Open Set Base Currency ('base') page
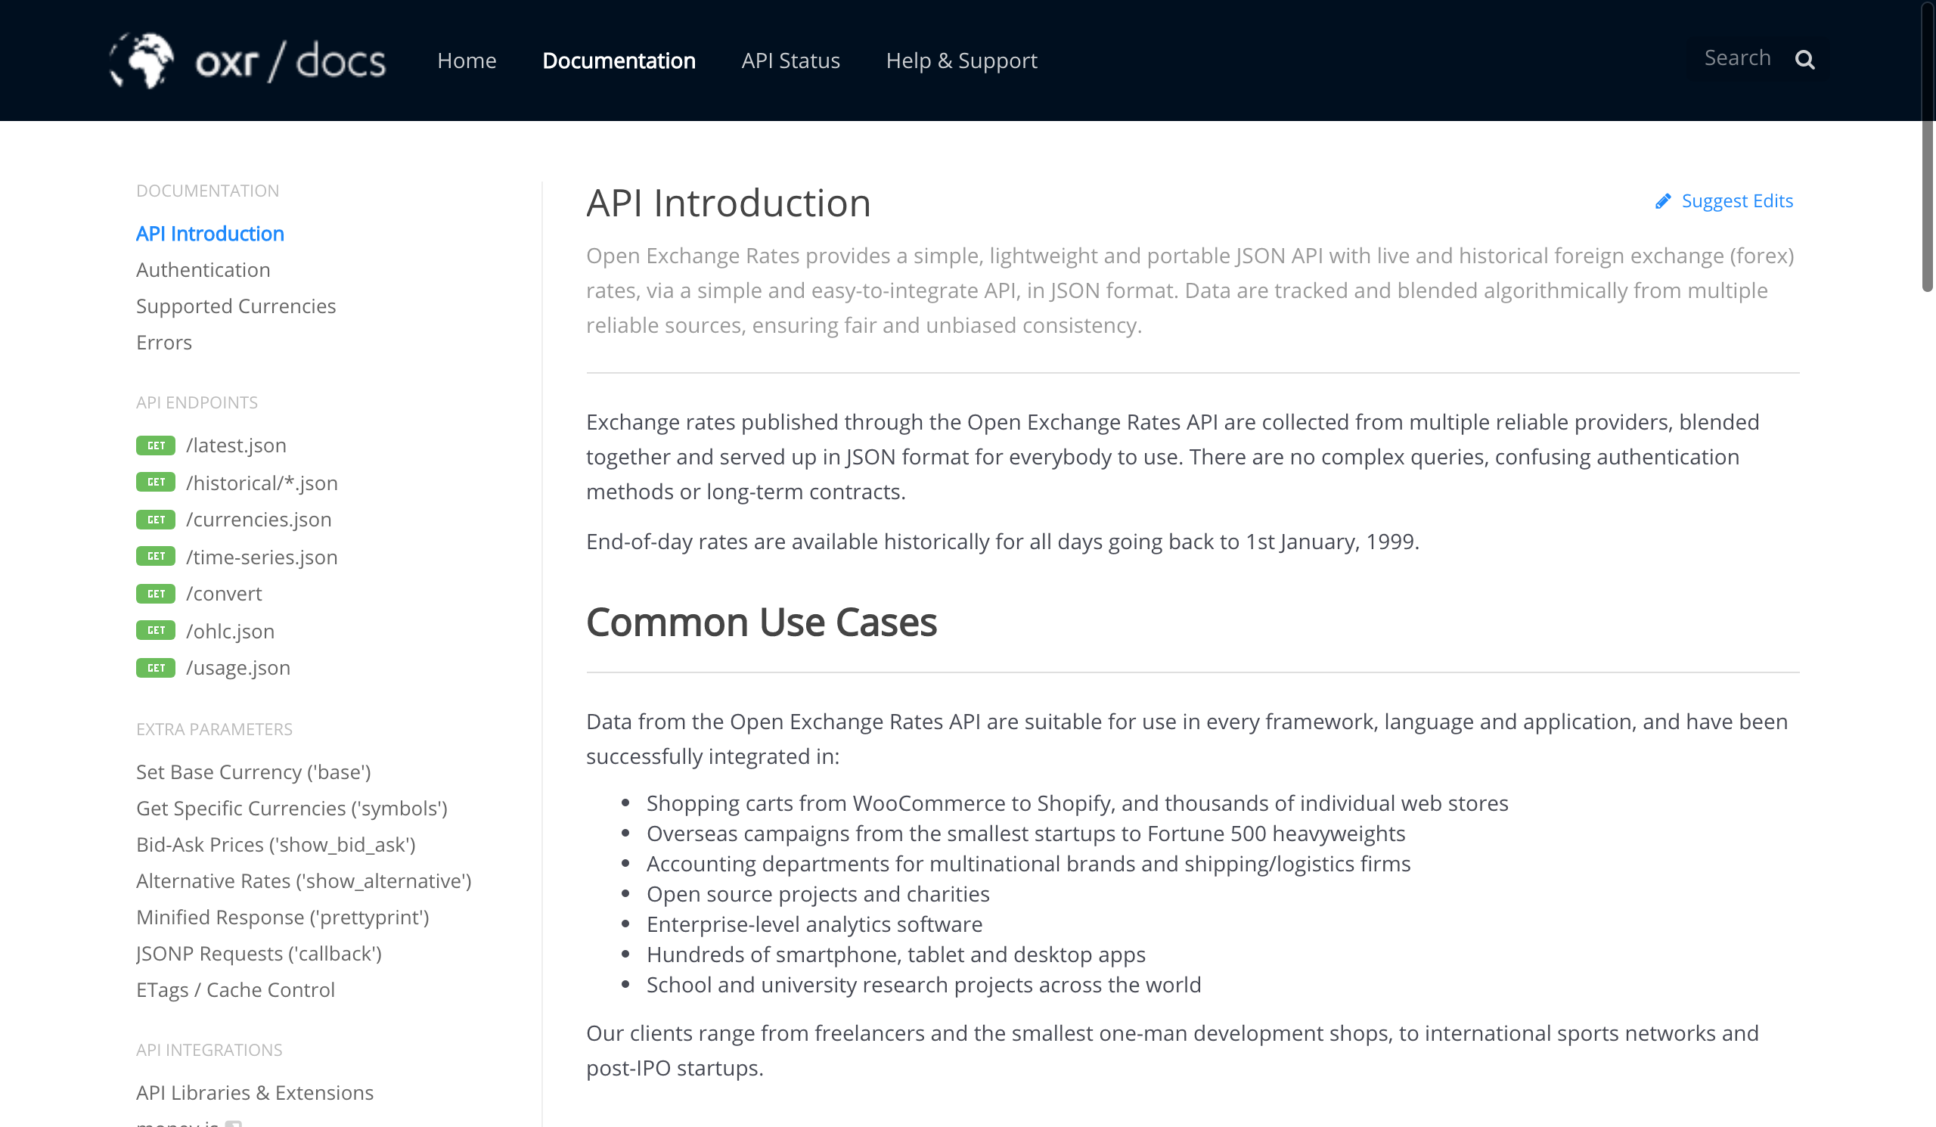 (x=253, y=772)
